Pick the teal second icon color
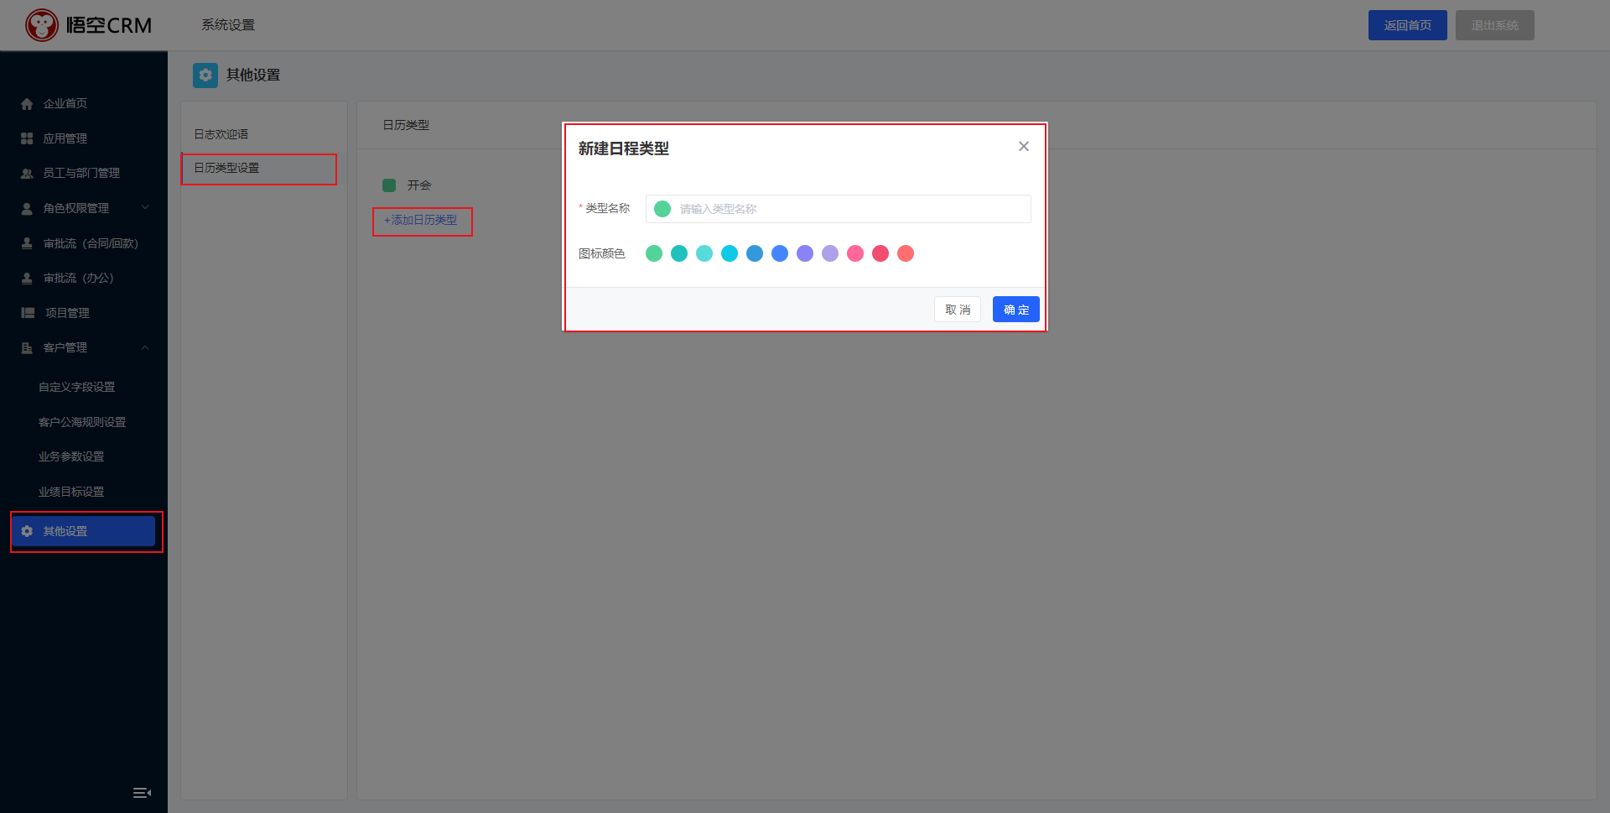 pos(679,253)
